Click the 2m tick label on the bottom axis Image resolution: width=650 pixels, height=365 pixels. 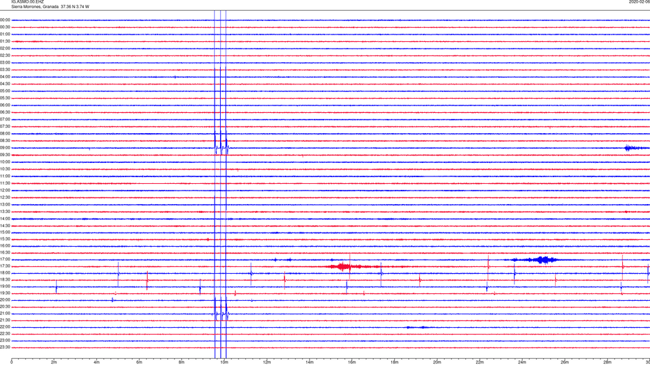[54, 362]
